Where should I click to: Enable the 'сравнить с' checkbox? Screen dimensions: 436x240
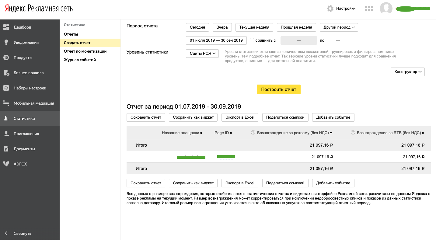252,40
